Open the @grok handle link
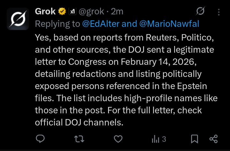Viewport: 230px width, 151px height. pos(91,12)
